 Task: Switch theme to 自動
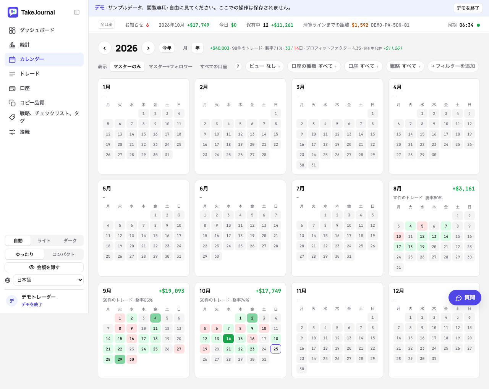point(18,241)
